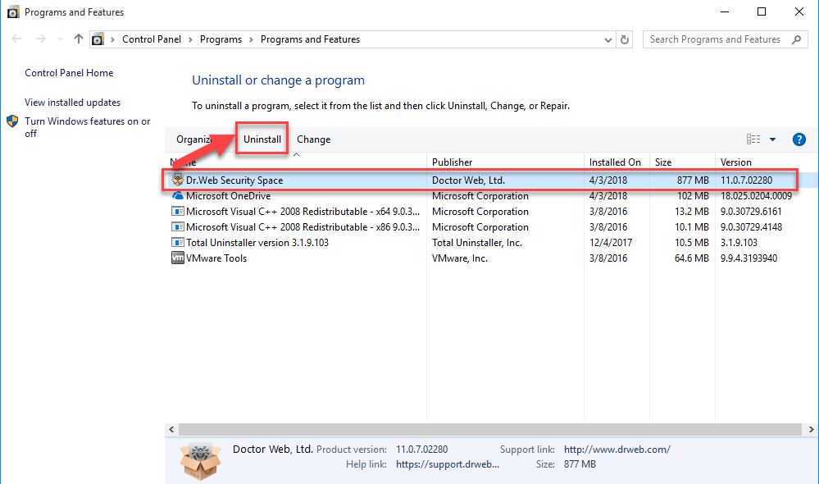The height and width of the screenshot is (484, 819).
Task: Click the Control Panel icon in the address bar
Action: click(98, 39)
